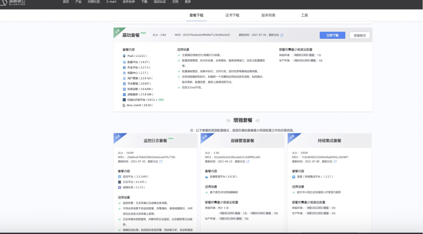Click the 节点管理 component icon
This screenshot has height=234, width=423.
[x=124, y=84]
